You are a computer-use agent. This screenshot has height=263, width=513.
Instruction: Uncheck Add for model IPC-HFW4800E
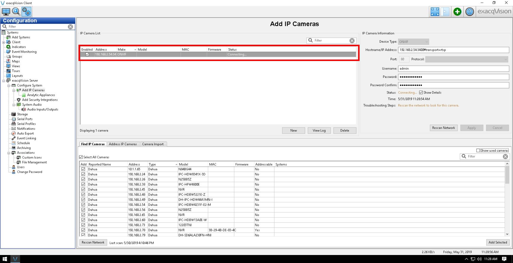click(83, 185)
